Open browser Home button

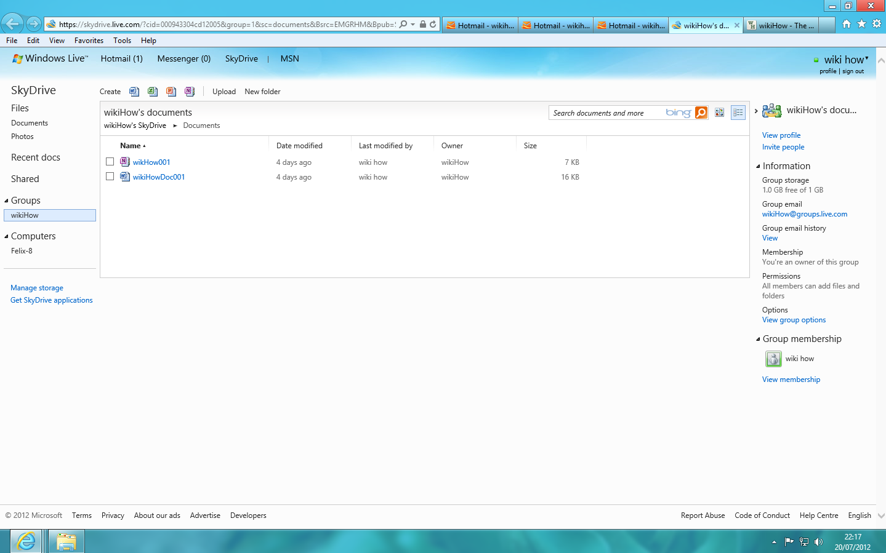pyautogui.click(x=847, y=24)
